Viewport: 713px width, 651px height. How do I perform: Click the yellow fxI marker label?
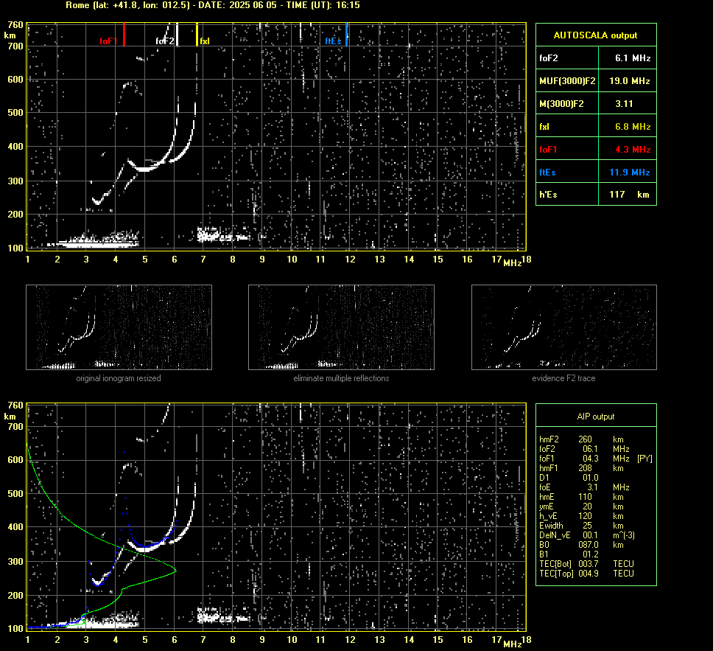205,41
